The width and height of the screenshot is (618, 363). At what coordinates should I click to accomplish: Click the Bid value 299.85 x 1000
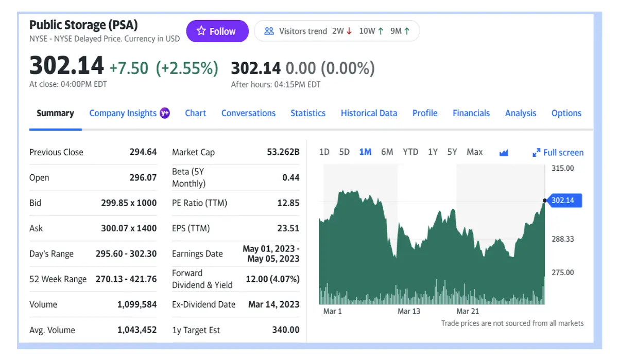coord(129,203)
